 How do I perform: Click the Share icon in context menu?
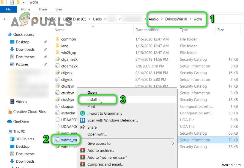point(82,127)
